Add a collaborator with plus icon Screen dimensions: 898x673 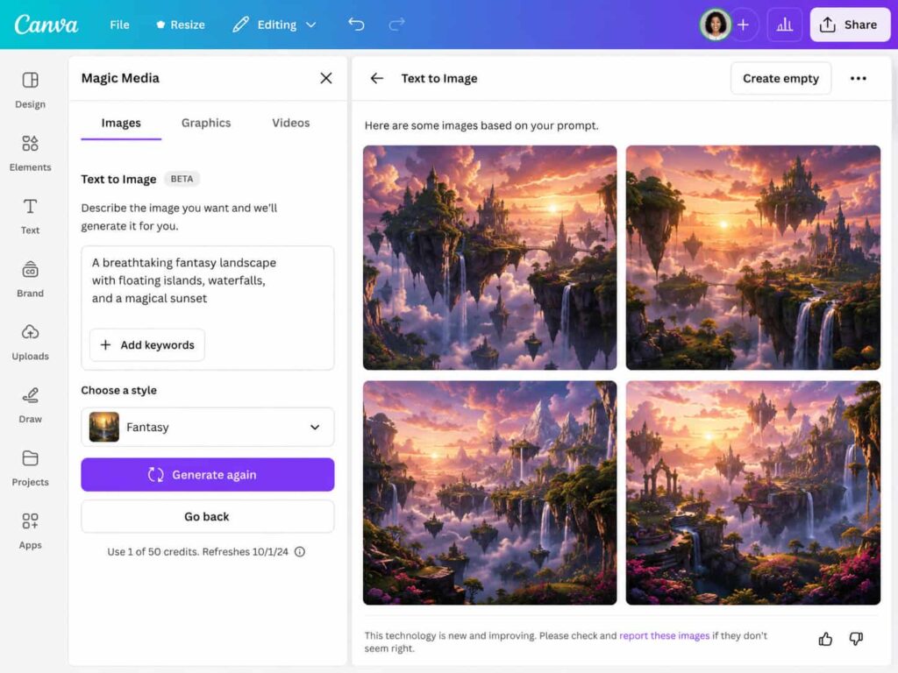pos(743,25)
